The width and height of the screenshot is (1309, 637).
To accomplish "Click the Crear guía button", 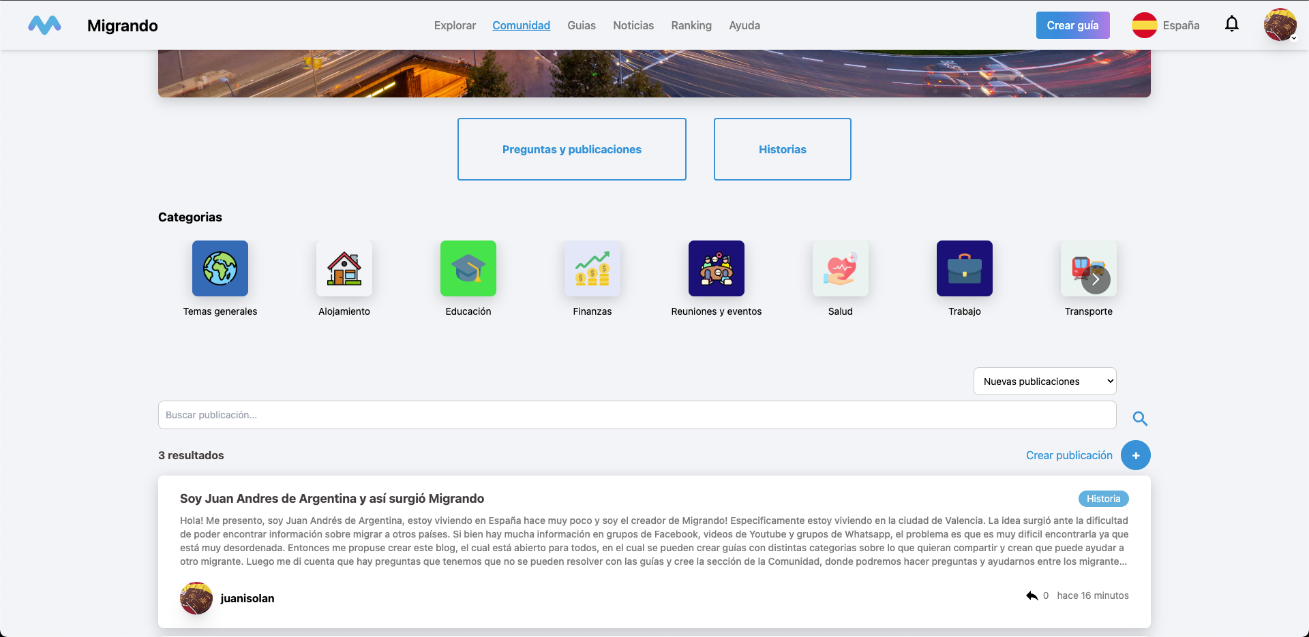I will [x=1073, y=25].
